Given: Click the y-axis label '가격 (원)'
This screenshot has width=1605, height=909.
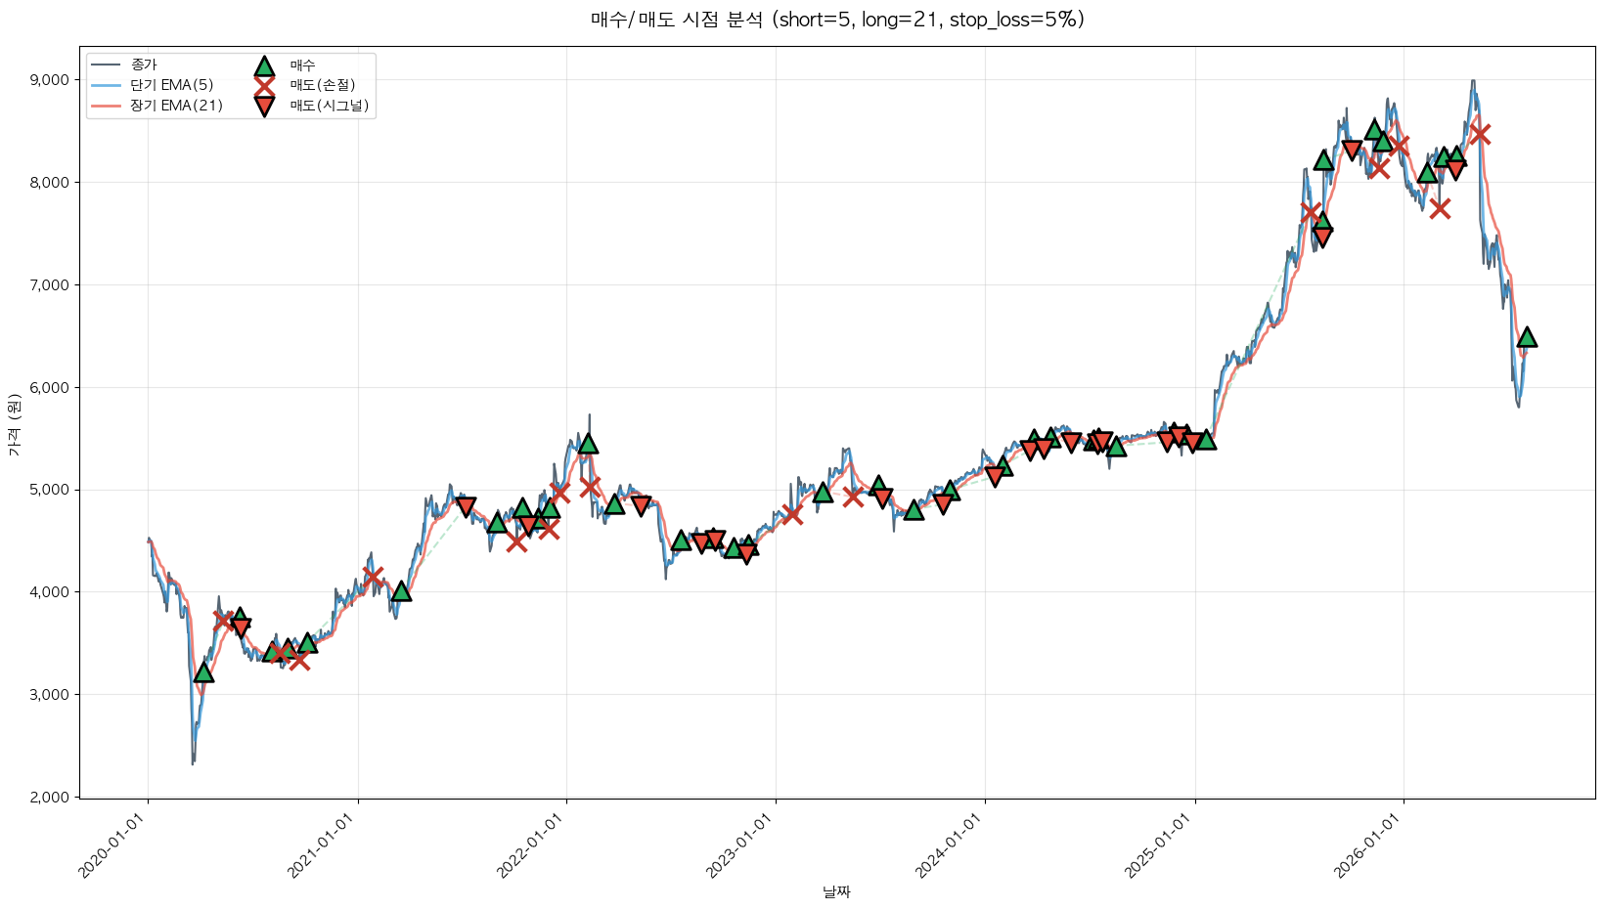Looking at the screenshot, I should pyautogui.click(x=14, y=424).
